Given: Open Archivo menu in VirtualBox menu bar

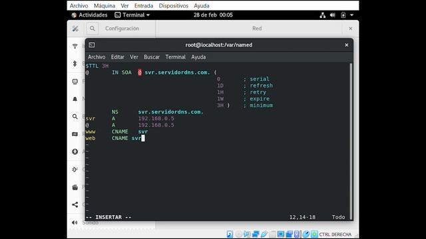Looking at the screenshot, I should [x=79, y=6].
